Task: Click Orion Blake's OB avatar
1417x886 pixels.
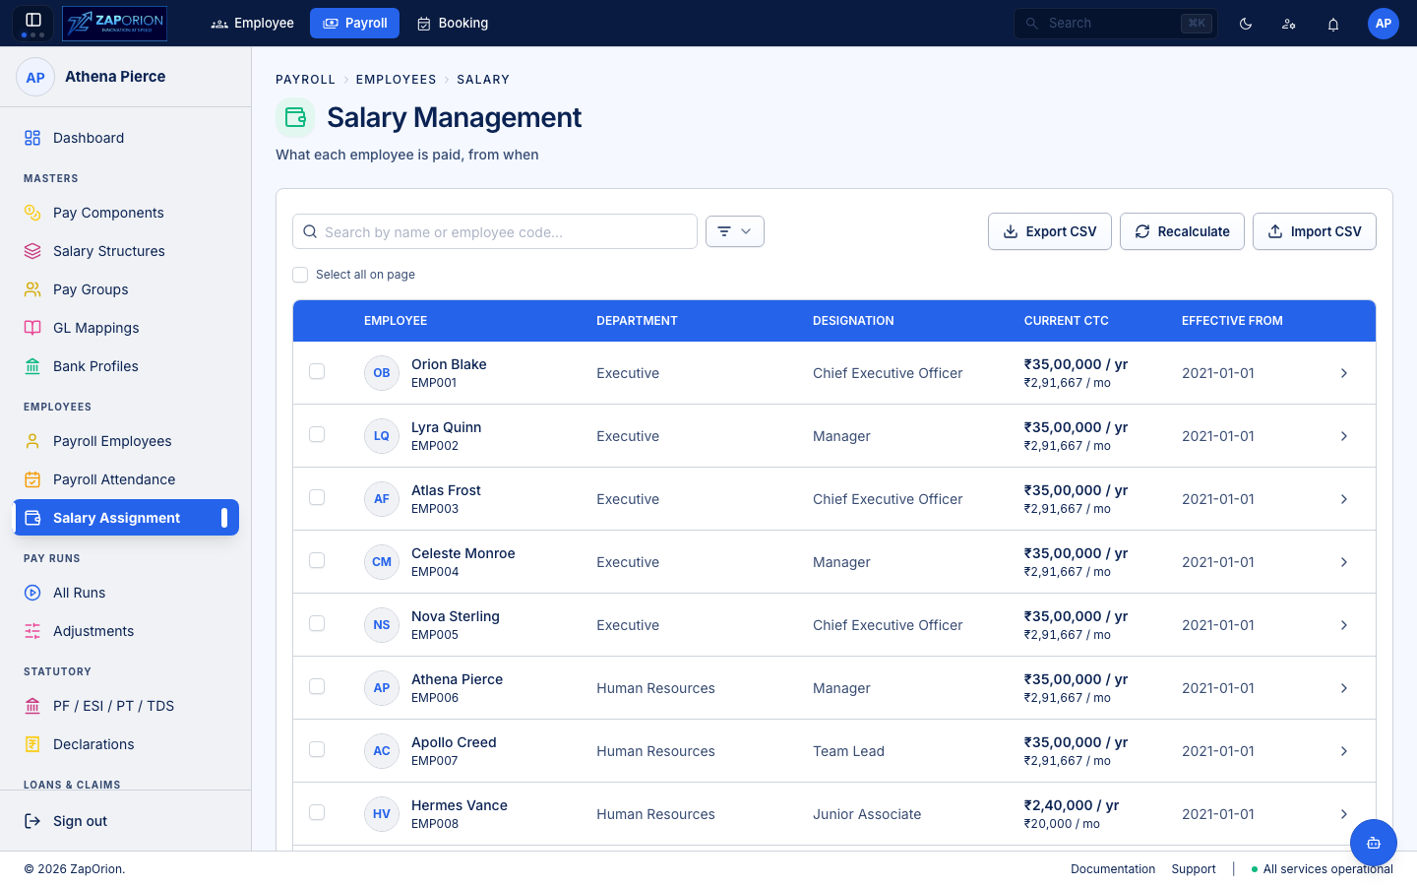Action: (382, 373)
